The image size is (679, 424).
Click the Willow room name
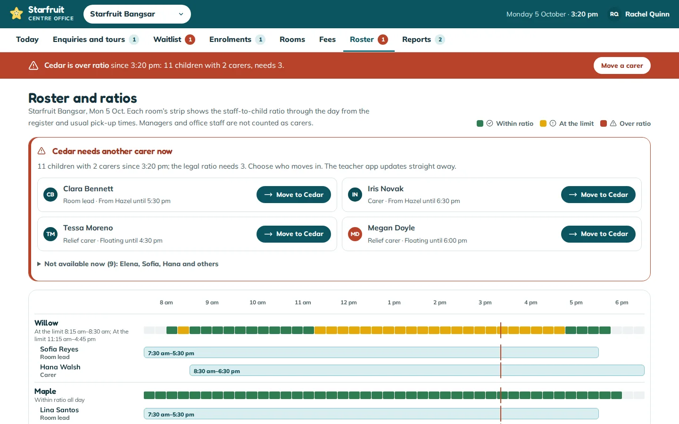click(46, 323)
